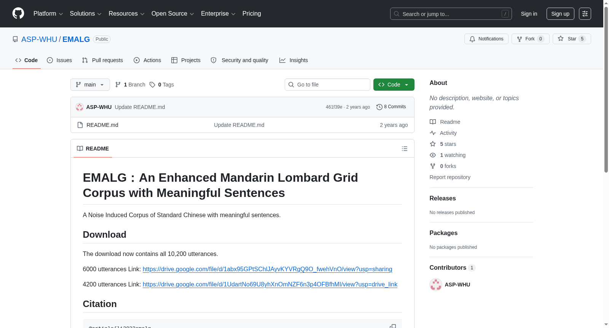Open the README.md file
The image size is (609, 328).
[102, 125]
